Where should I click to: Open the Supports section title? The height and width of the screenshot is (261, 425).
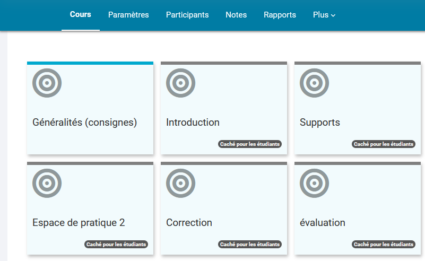point(320,123)
